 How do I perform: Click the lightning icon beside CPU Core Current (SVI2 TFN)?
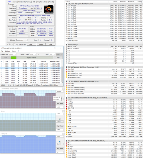67,90
